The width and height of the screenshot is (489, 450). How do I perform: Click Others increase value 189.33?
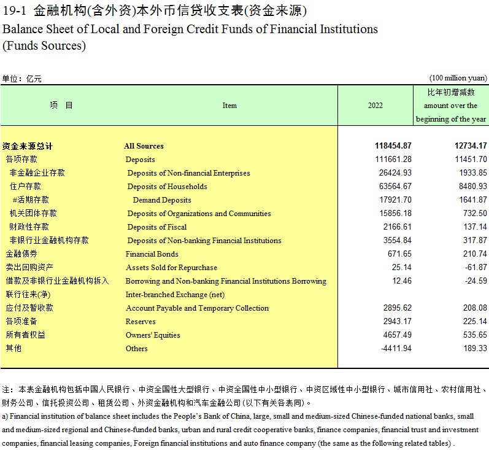point(475,348)
